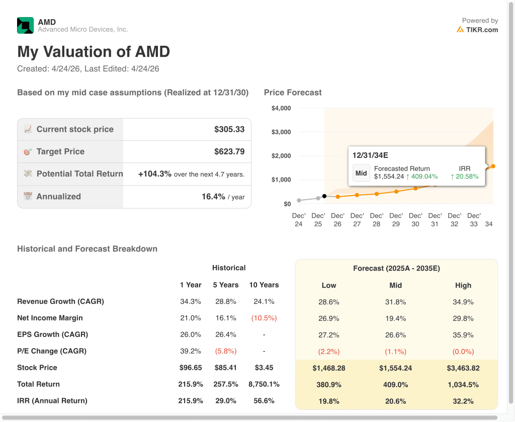Select the black current-price marker on chart
The width and height of the screenshot is (515, 422).
[x=324, y=196]
